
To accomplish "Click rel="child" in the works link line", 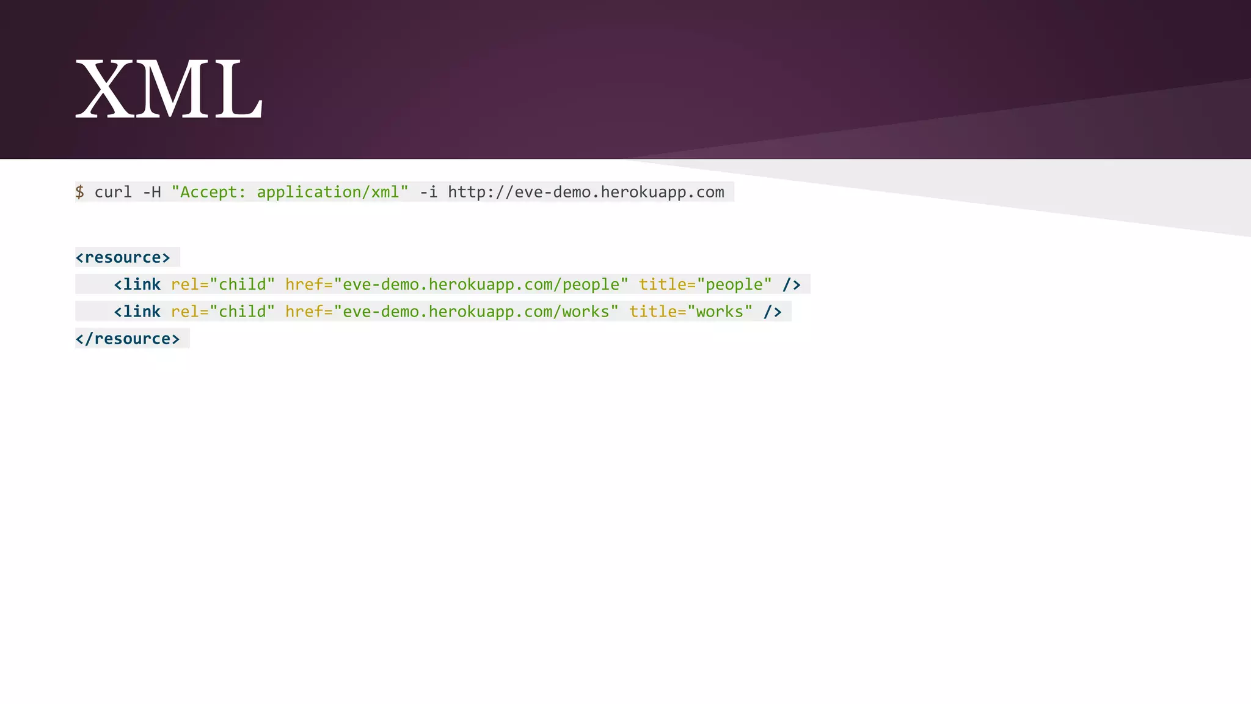I will pos(223,312).
